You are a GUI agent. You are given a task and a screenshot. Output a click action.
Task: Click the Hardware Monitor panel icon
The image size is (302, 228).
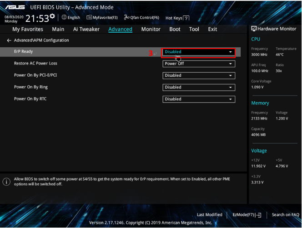254,29
